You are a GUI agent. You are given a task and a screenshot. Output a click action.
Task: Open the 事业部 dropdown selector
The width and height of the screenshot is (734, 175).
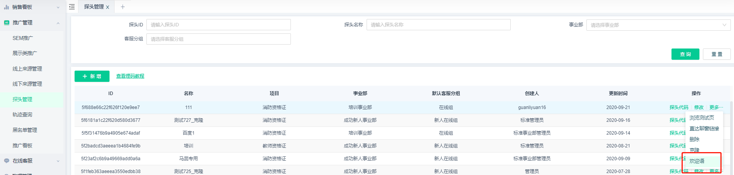(x=658, y=25)
